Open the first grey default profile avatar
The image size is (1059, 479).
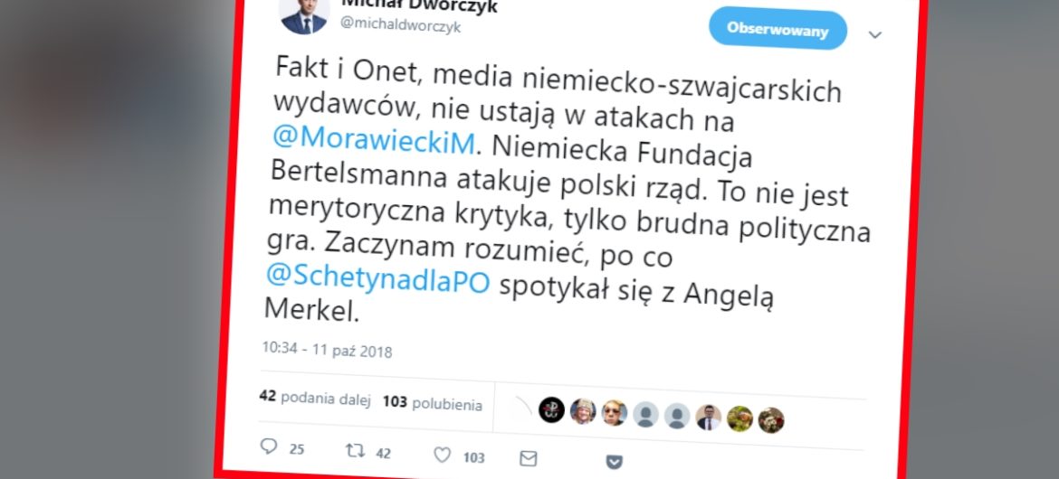[645, 414]
